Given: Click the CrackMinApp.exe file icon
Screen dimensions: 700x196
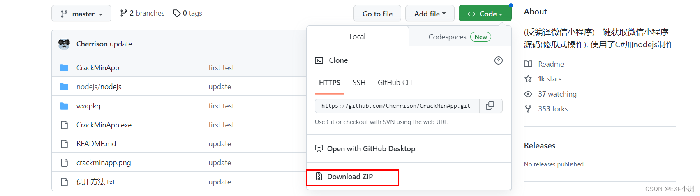Looking at the screenshot, I should 64,125.
